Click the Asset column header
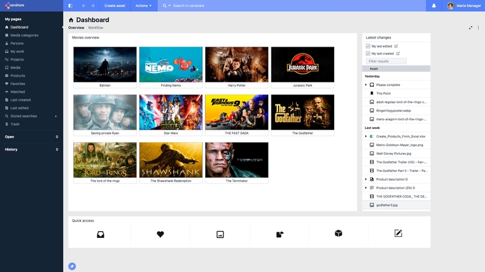 point(396,69)
